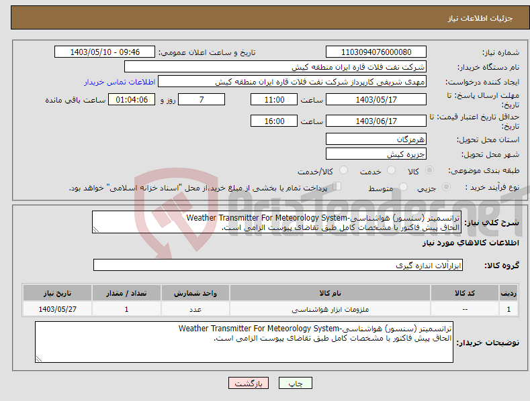Click the resize handle of description textarea
The image size is (530, 401).
click(96, 229)
